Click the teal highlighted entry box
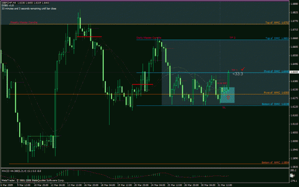Screen dimensions: 299x187 pyautogui.click(x=227, y=95)
